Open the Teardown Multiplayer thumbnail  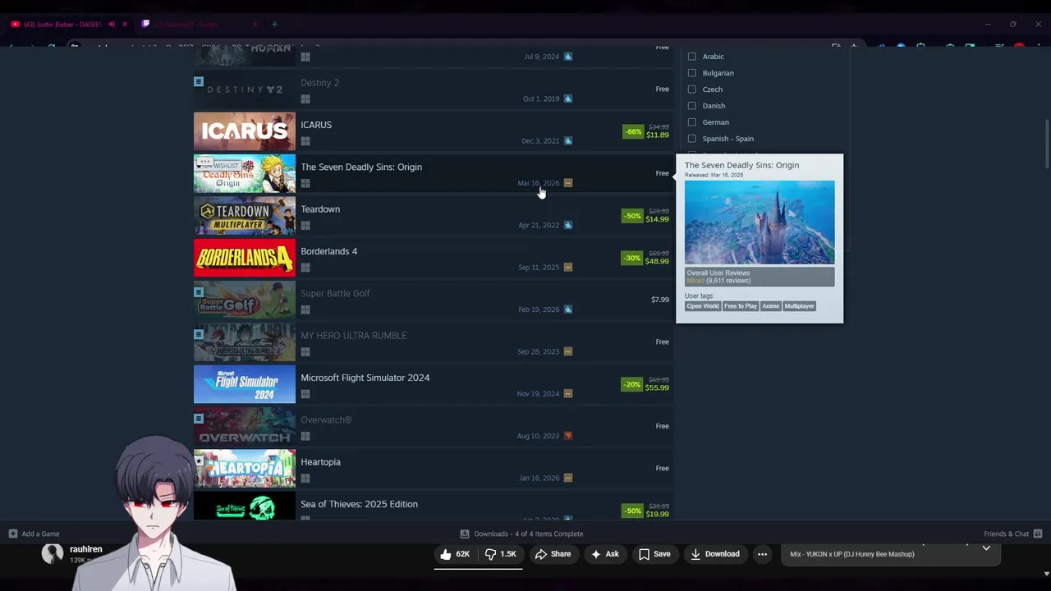click(x=245, y=216)
